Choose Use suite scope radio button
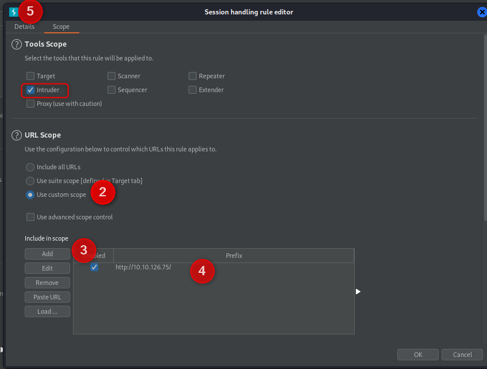Image resolution: width=487 pixels, height=369 pixels. point(30,181)
